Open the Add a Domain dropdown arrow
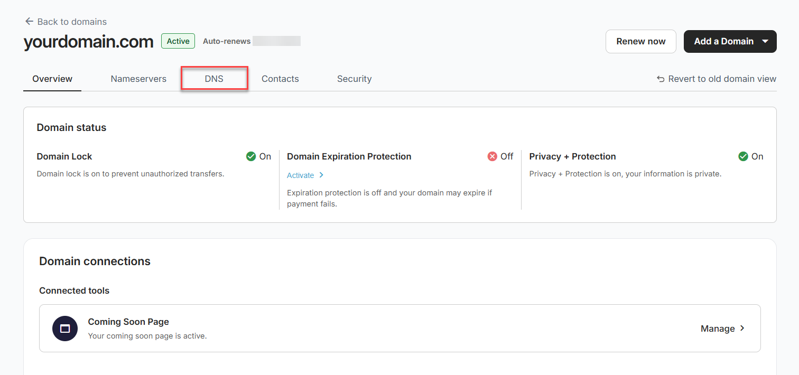 pyautogui.click(x=765, y=41)
